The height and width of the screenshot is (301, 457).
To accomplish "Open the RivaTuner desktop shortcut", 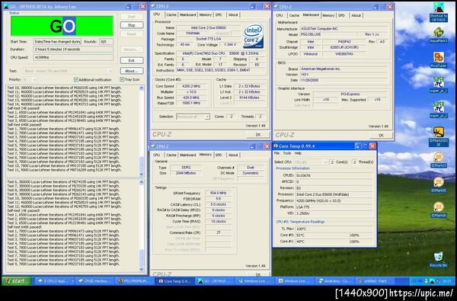I will pyautogui.click(x=439, y=59).
